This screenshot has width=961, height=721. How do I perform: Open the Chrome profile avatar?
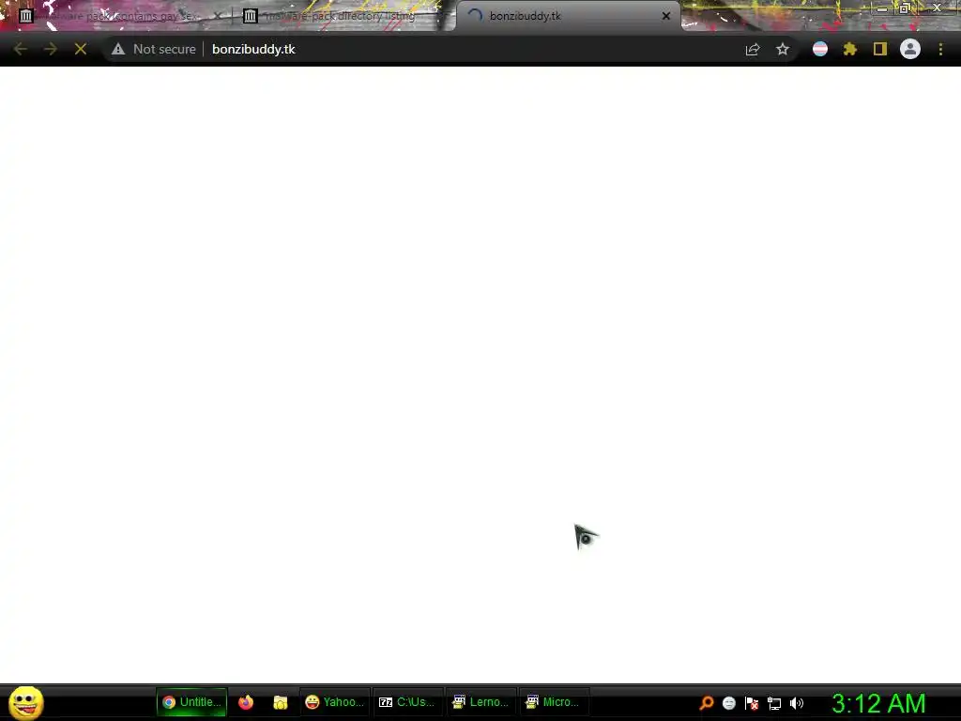pyautogui.click(x=910, y=49)
